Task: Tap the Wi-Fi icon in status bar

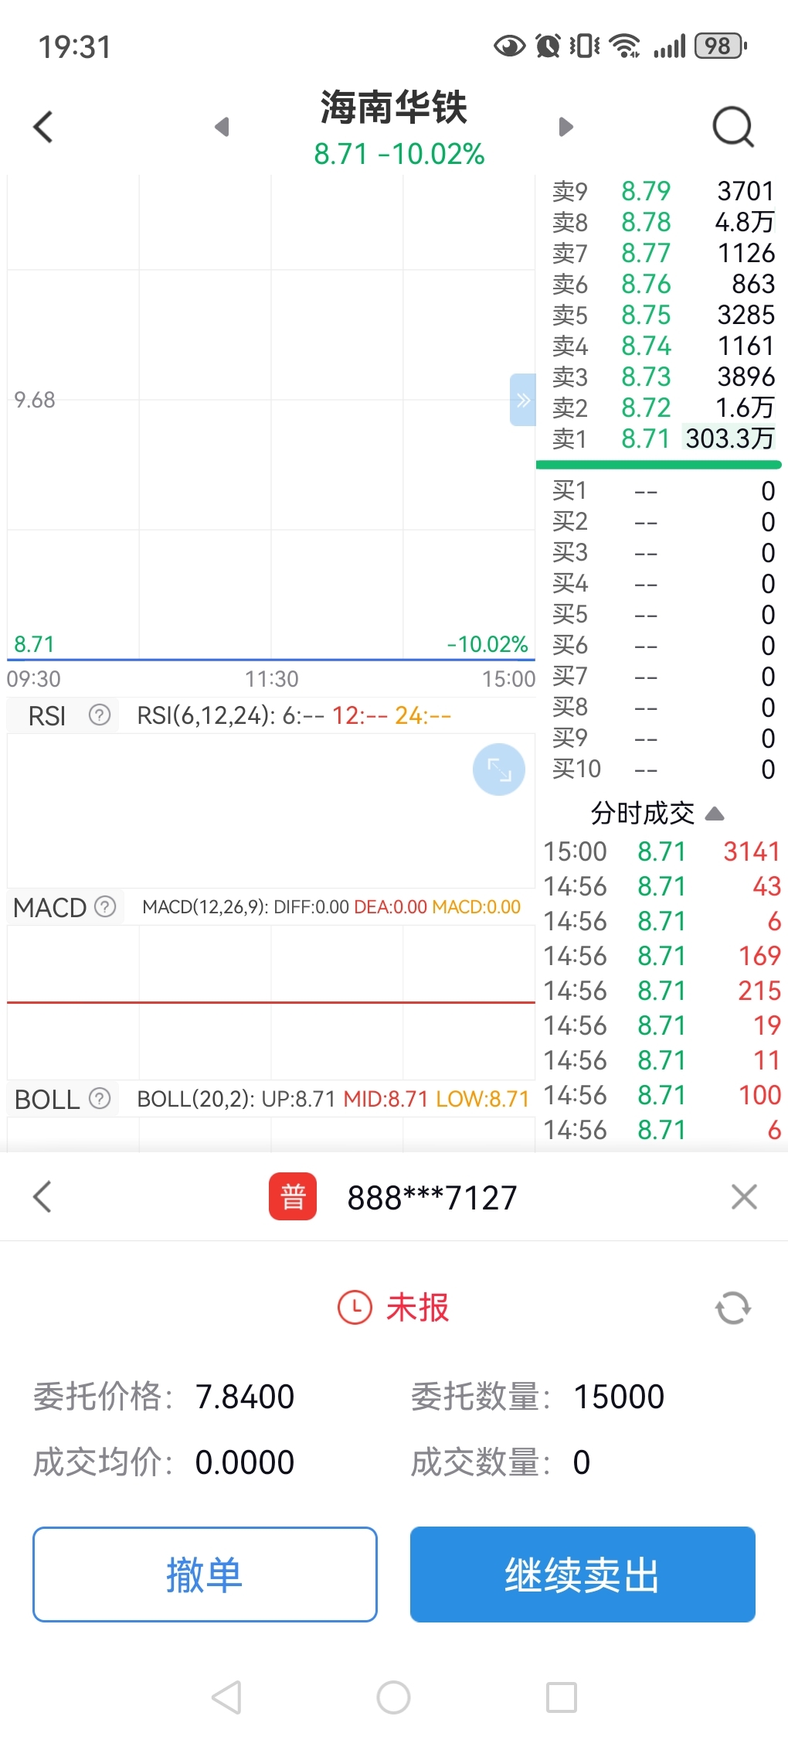Action: 624,46
